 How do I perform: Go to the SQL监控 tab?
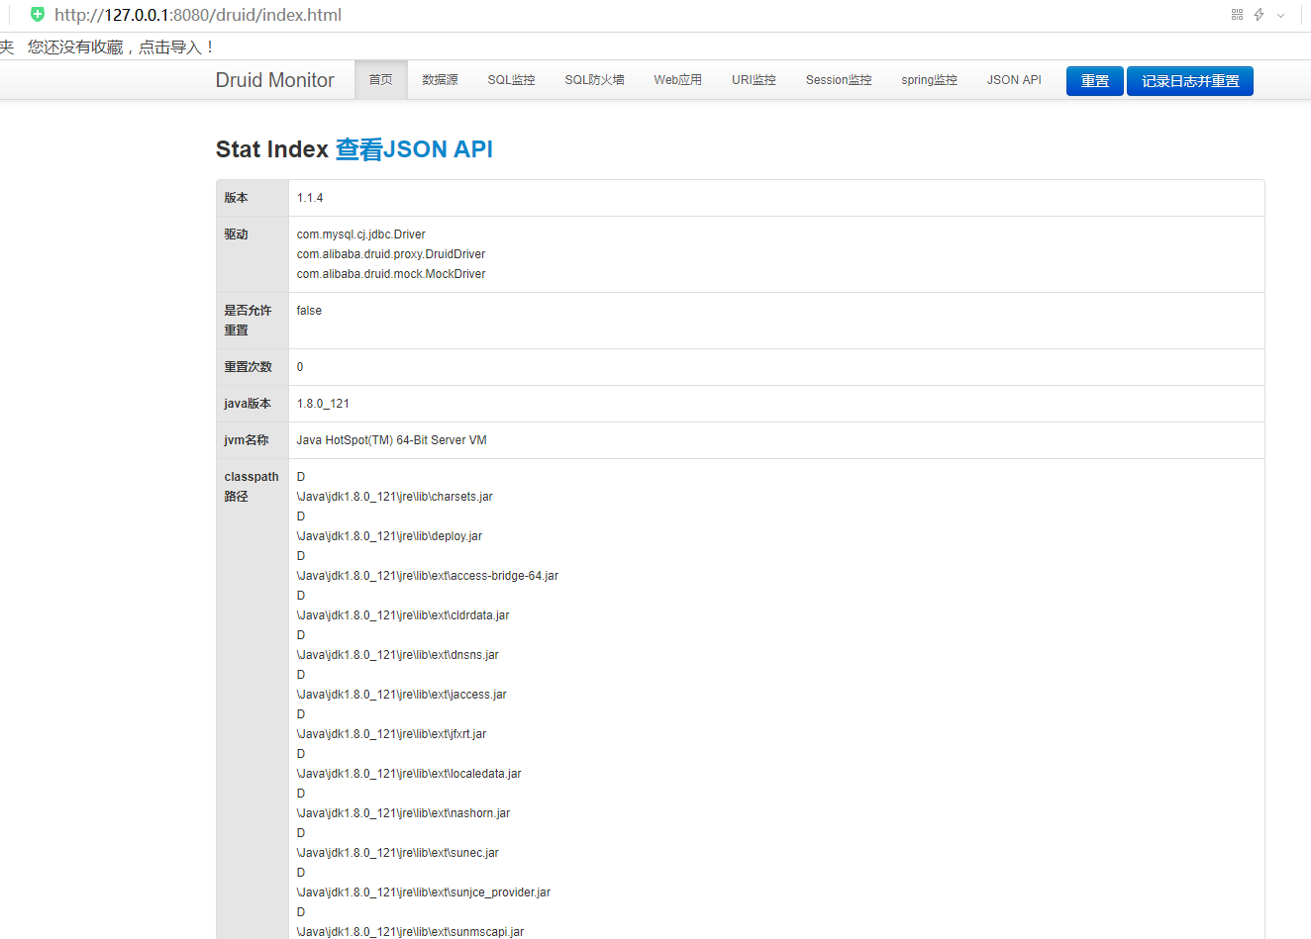point(511,80)
